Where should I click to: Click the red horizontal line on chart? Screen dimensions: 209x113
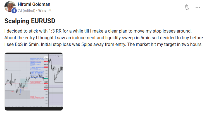click(25, 61)
